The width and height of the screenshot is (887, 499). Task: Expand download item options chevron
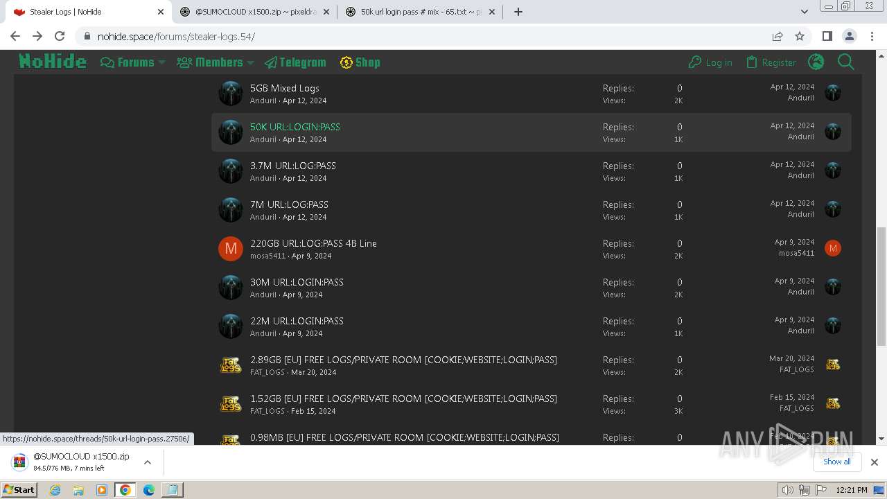point(148,462)
